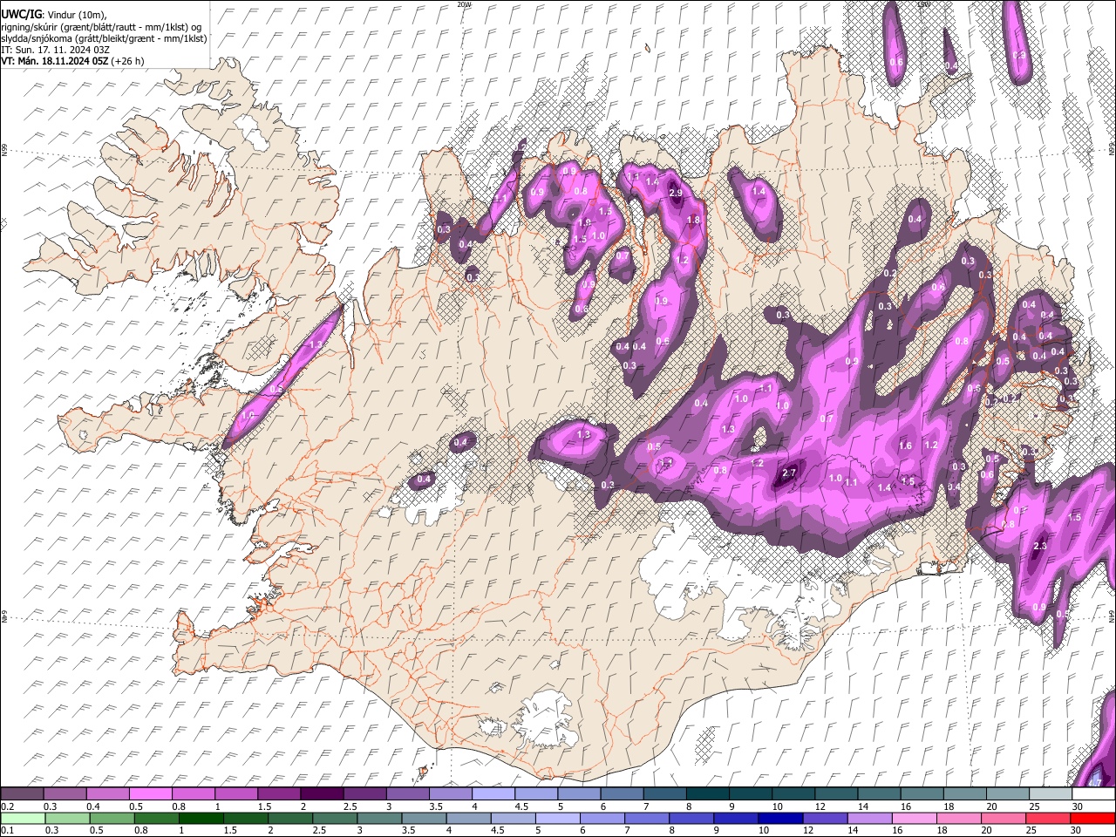The height and width of the screenshot is (837, 1116).
Task: Click the lightest green rain-scale swatch between 0.1 and 0.3
Action: (23, 818)
